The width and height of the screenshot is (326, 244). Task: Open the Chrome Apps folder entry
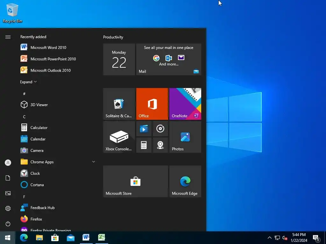coord(58,162)
